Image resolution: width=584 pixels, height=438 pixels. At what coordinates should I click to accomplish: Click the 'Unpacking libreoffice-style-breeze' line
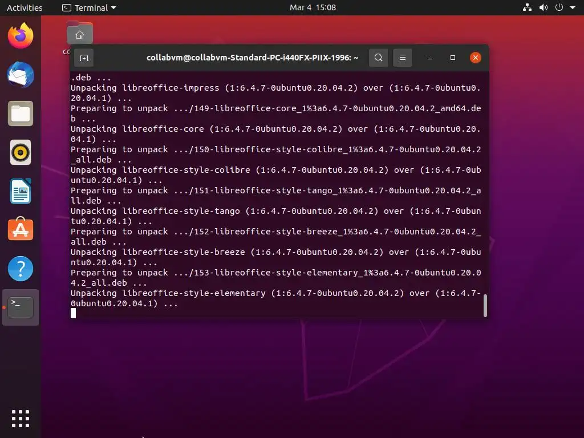276,257
